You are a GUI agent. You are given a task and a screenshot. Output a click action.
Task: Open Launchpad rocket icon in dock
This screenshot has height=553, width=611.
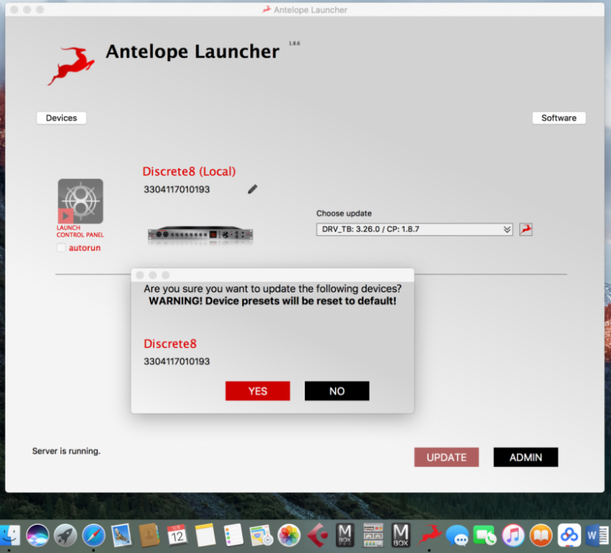[66, 535]
